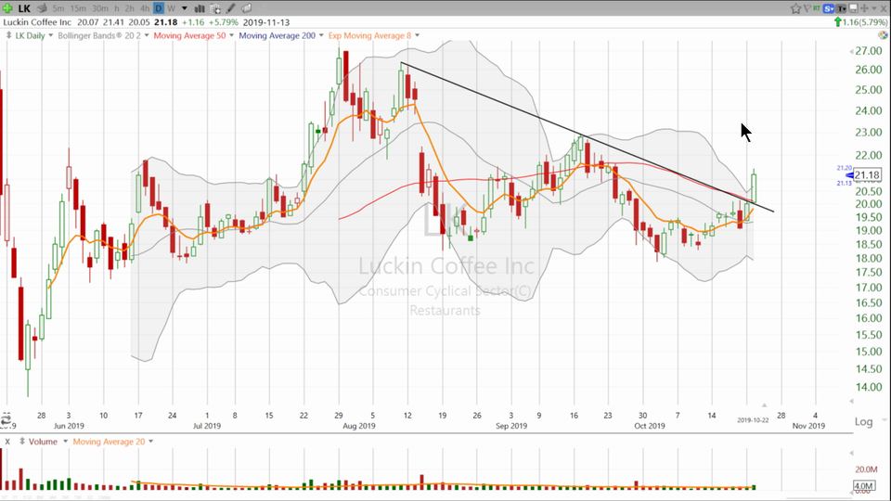
Task: Open the window options triangle menu
Action: click(x=874, y=8)
